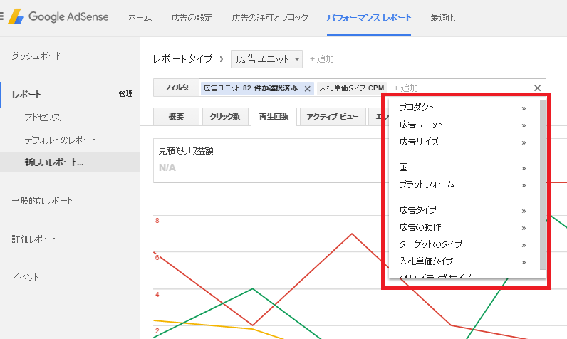Click +追加 next to report type

pos(321,59)
